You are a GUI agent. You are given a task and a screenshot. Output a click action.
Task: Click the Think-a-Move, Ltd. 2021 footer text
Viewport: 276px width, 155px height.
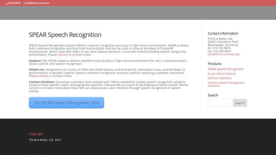click(45, 140)
